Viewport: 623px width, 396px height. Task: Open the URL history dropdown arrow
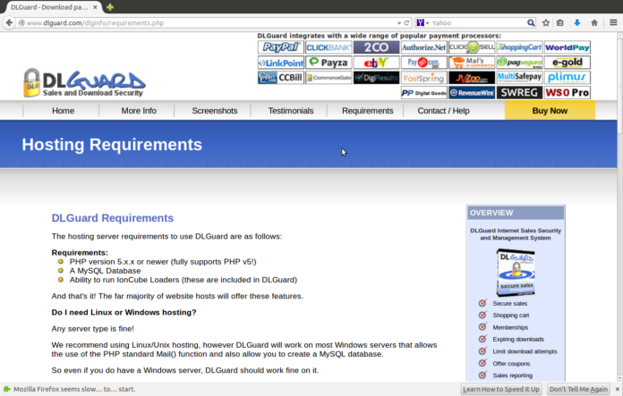399,23
